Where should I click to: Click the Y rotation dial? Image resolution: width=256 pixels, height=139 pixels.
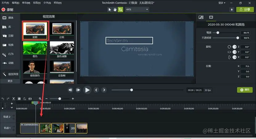[x=234, y=52]
